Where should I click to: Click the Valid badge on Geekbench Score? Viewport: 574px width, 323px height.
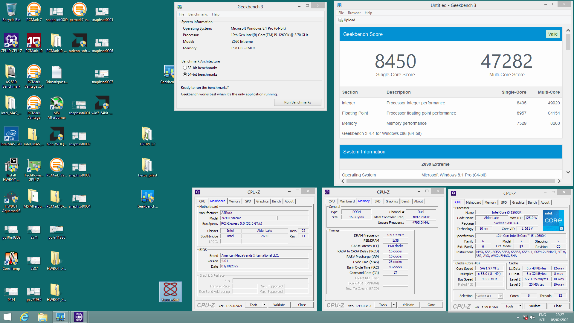pyautogui.click(x=553, y=34)
